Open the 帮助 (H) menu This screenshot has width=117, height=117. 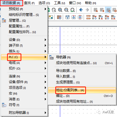click(x=90, y=3)
